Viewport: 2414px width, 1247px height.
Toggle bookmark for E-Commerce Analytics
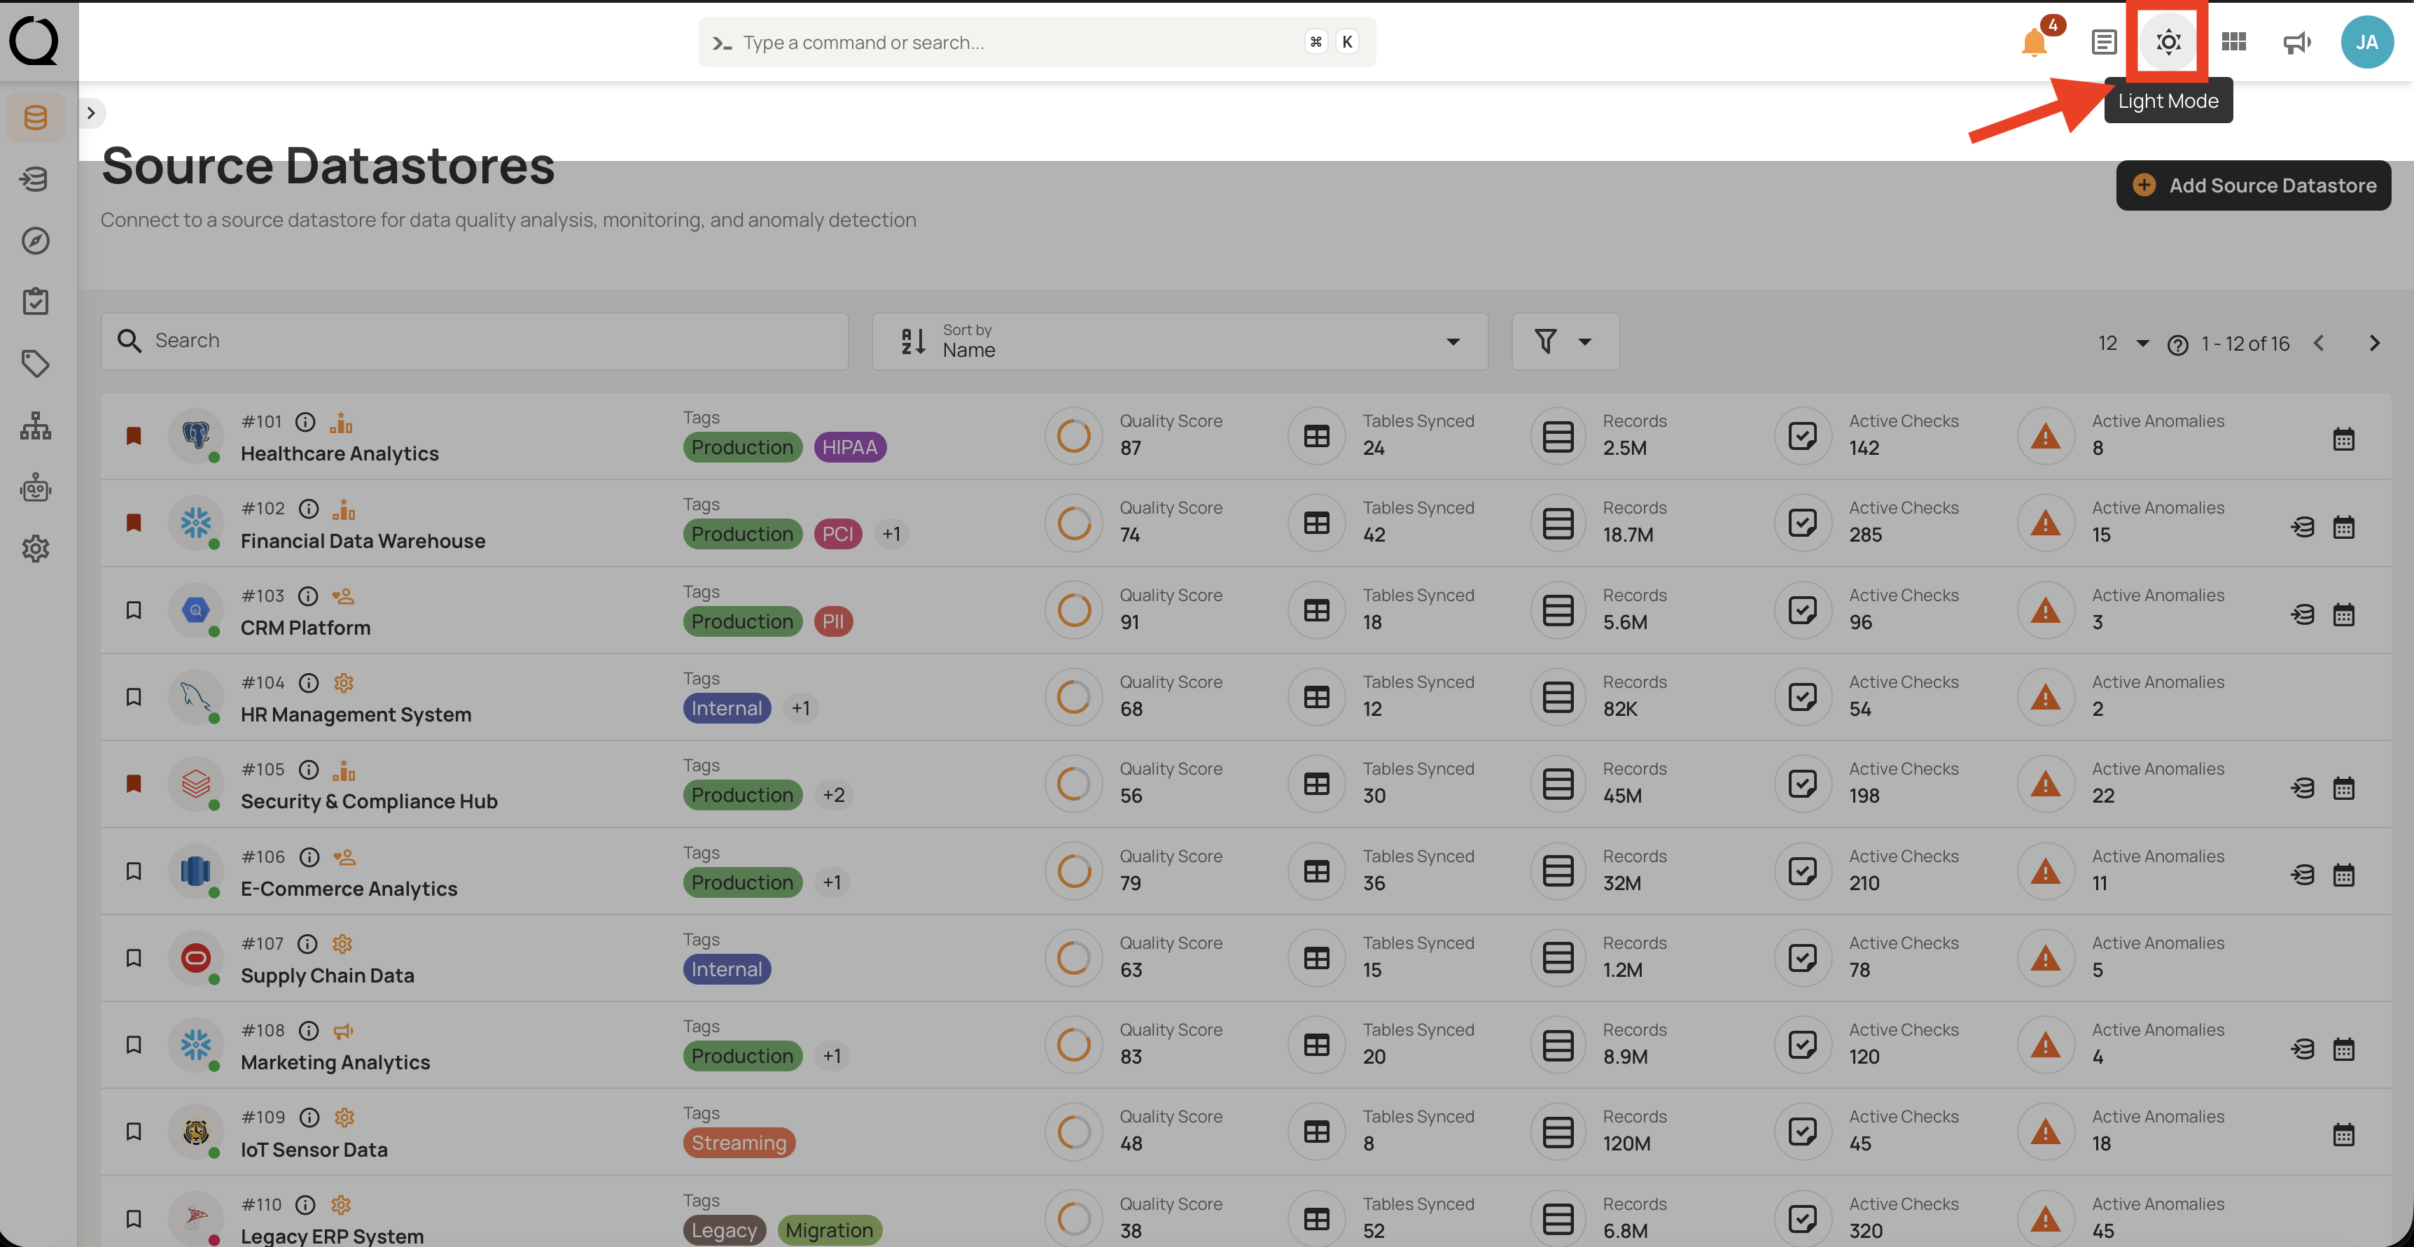(x=134, y=871)
